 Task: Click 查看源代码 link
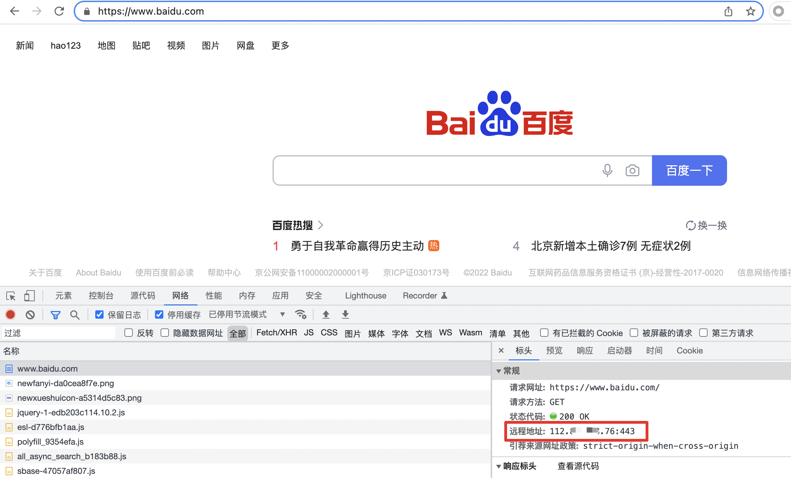pos(578,466)
